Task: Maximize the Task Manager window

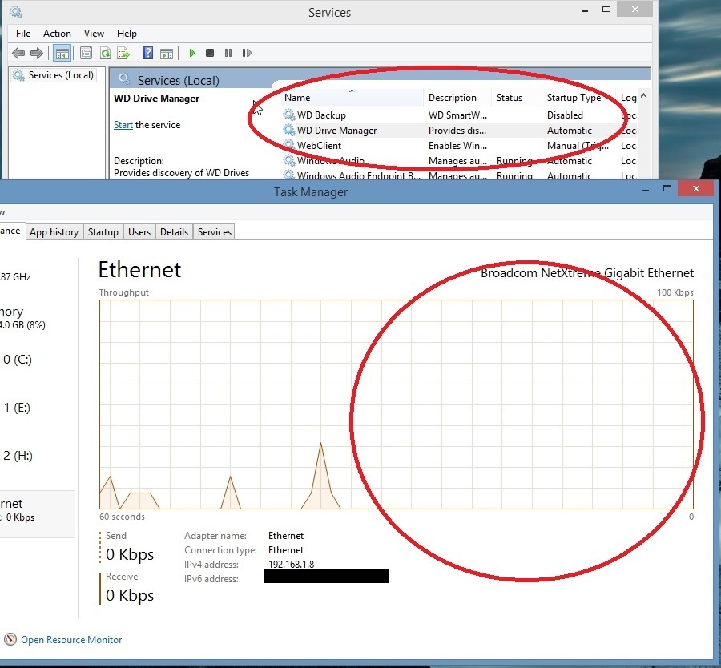Action: pos(667,189)
